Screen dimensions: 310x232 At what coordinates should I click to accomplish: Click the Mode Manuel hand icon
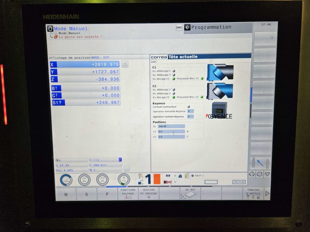50,28
